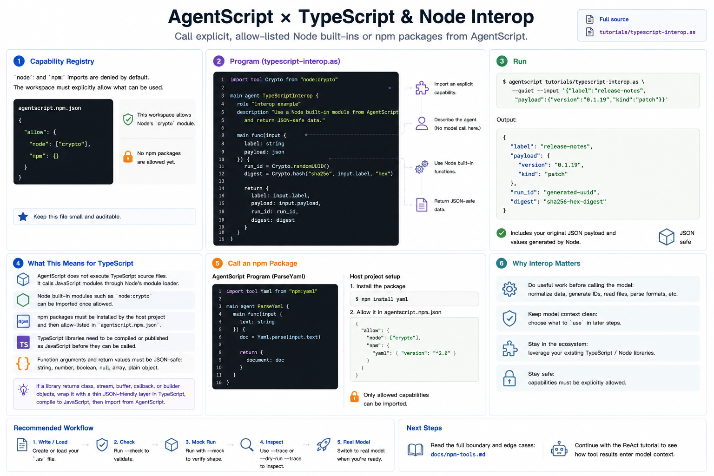Click the green hexagon Node built-in modules icon
This screenshot has height=476, width=714.
23,300
